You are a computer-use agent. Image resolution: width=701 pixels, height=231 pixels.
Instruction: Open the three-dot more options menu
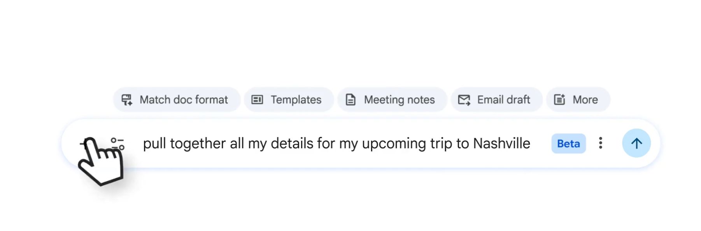pos(601,143)
